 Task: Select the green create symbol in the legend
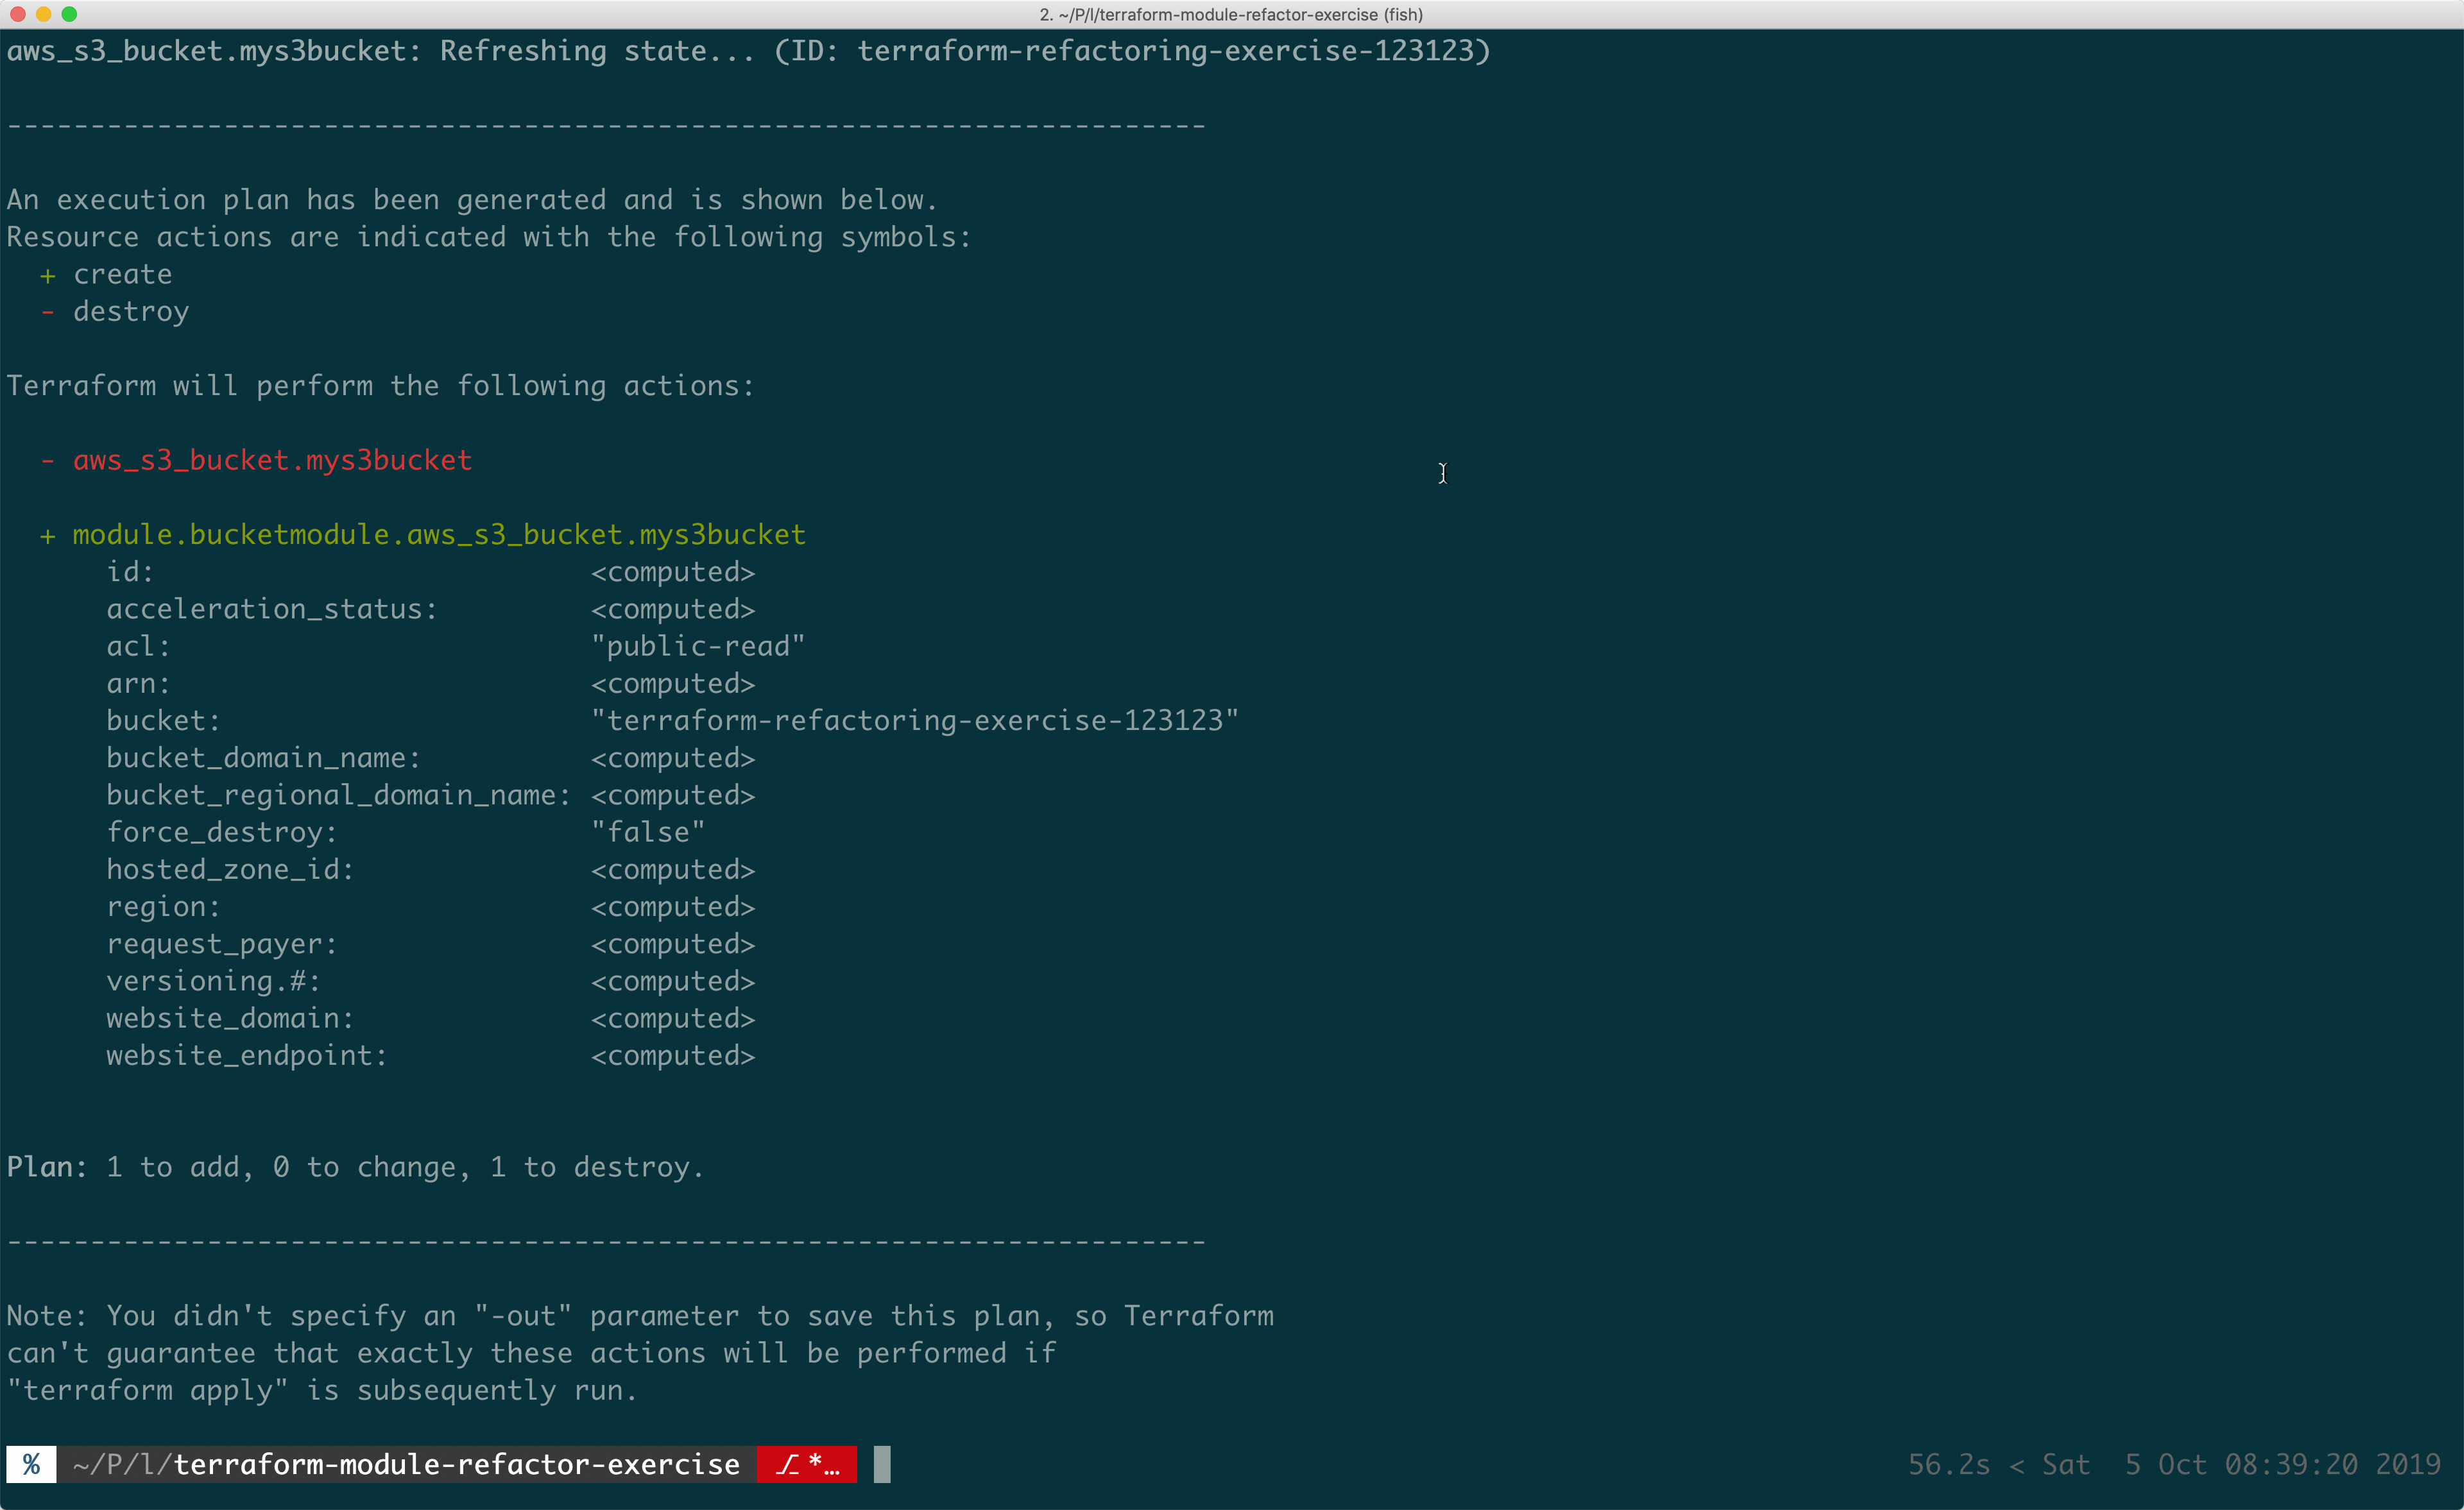point(47,274)
